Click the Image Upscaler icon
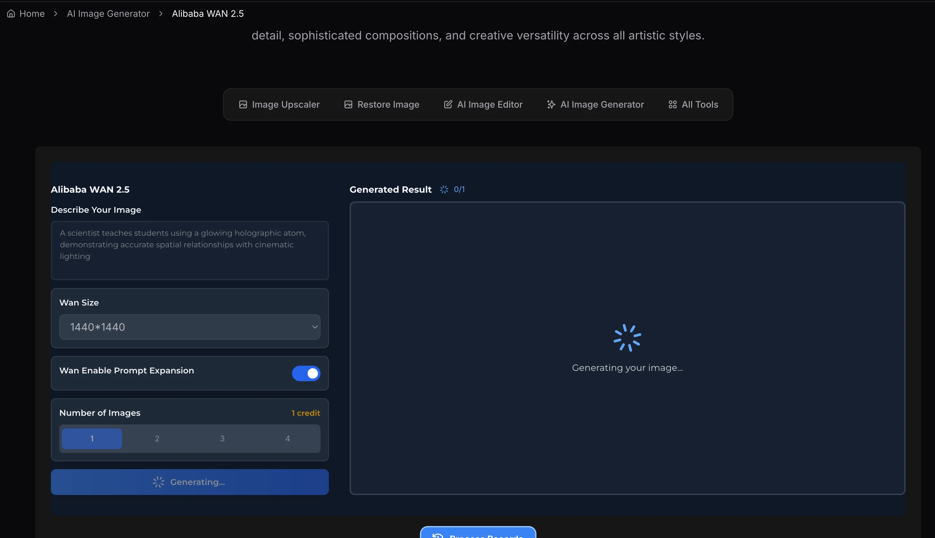The image size is (935, 538). pyautogui.click(x=243, y=104)
